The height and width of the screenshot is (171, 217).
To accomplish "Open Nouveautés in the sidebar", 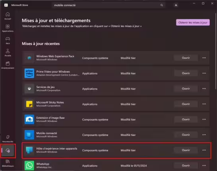I will point(8,138).
